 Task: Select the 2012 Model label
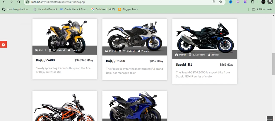(199, 55)
